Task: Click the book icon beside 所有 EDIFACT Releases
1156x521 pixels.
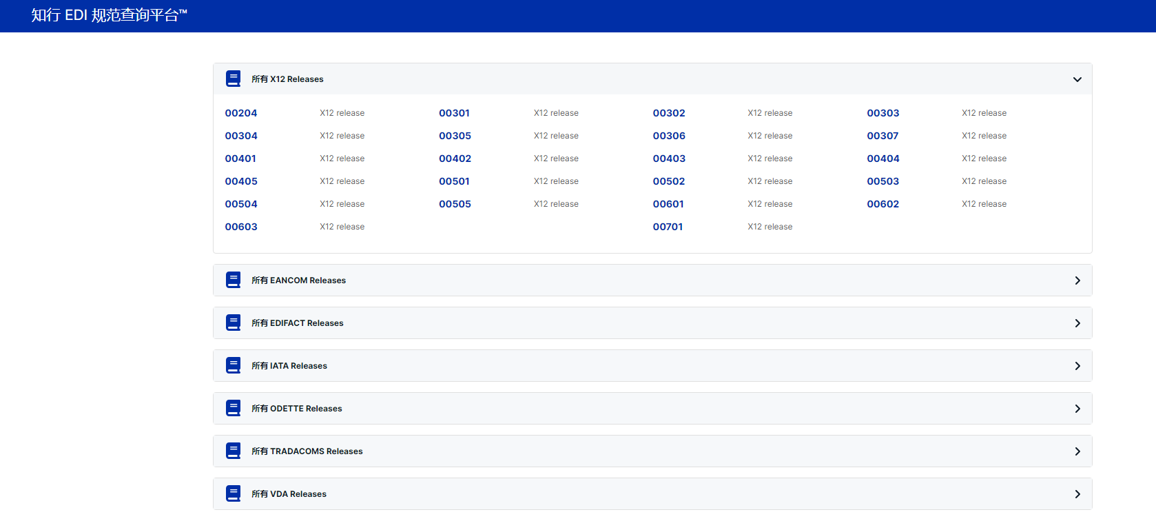Action: coord(234,323)
